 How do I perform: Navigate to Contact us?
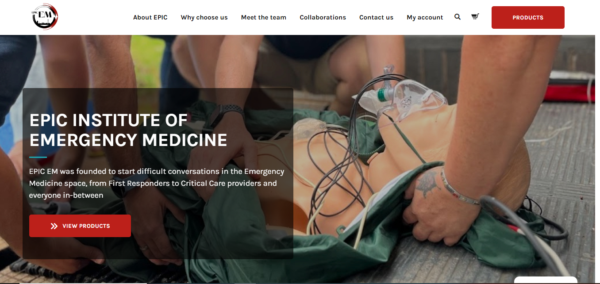[x=376, y=17]
